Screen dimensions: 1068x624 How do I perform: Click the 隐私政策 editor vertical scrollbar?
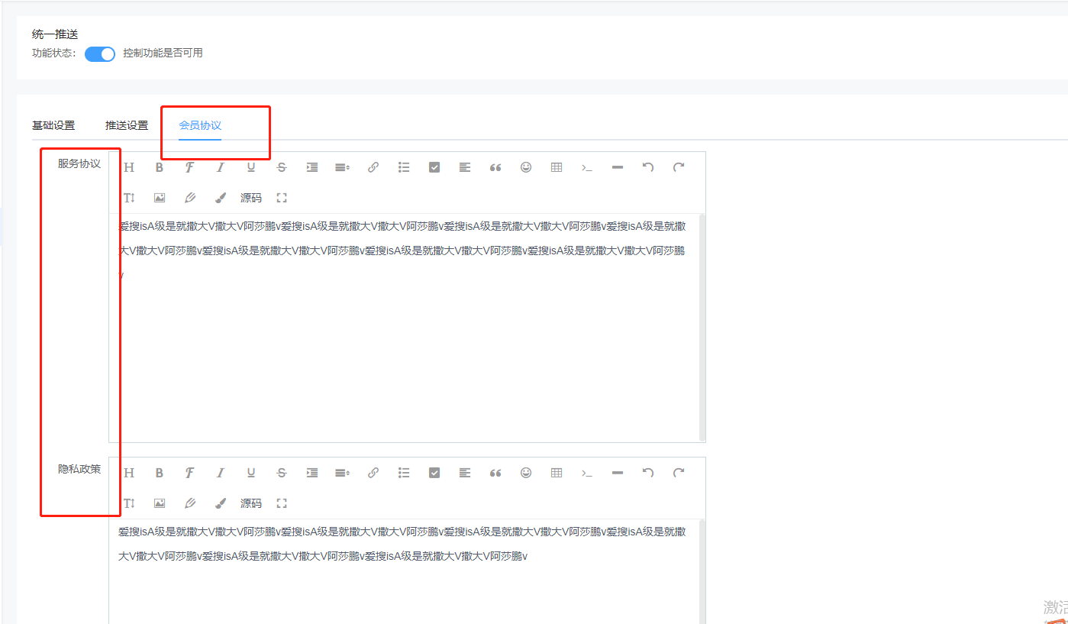(x=702, y=571)
